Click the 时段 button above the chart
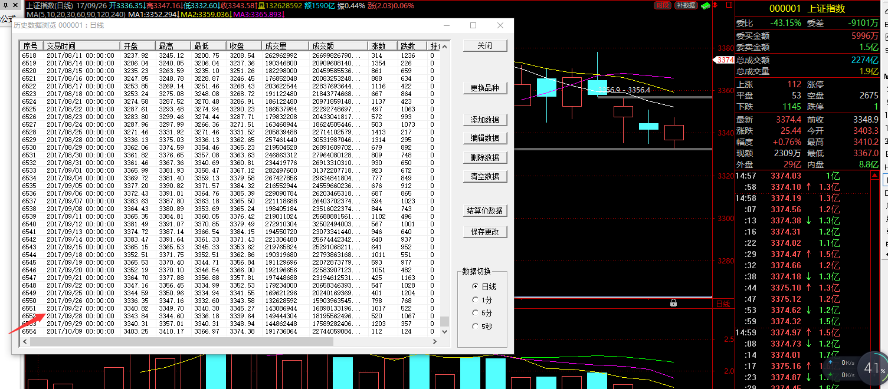The width and height of the screenshot is (888, 389). (663, 5)
